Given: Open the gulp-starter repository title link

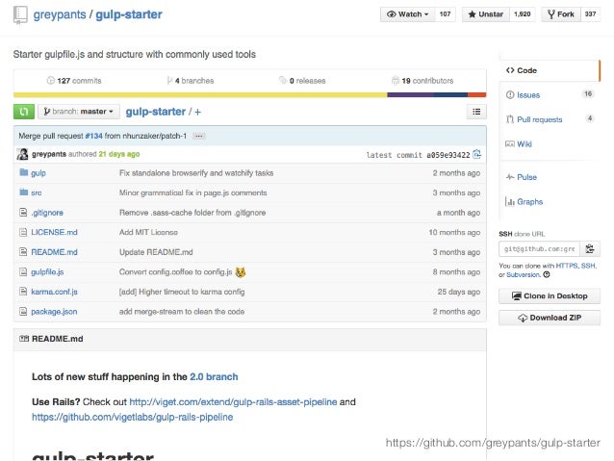Looking at the screenshot, I should [x=129, y=14].
